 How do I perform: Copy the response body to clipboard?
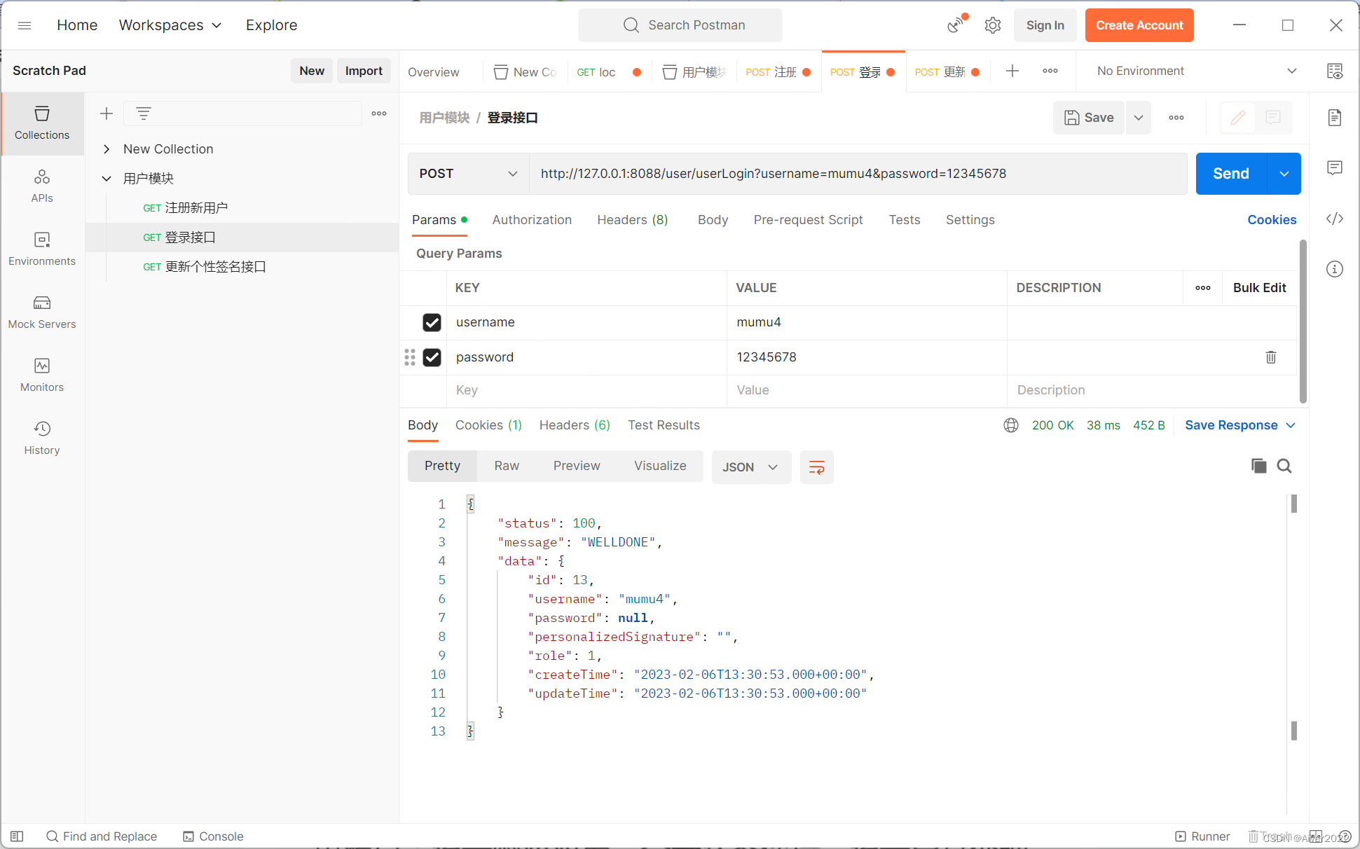(1258, 466)
